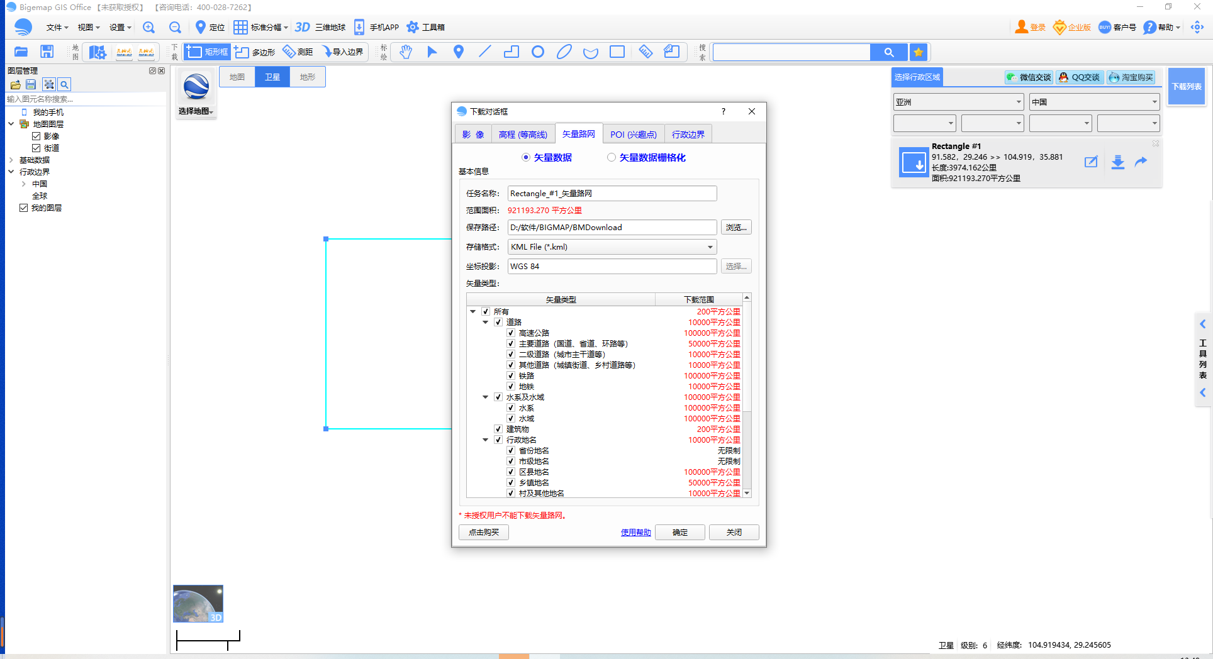Open the 使用帮助 link
This screenshot has height=659, width=1213.
tap(635, 532)
